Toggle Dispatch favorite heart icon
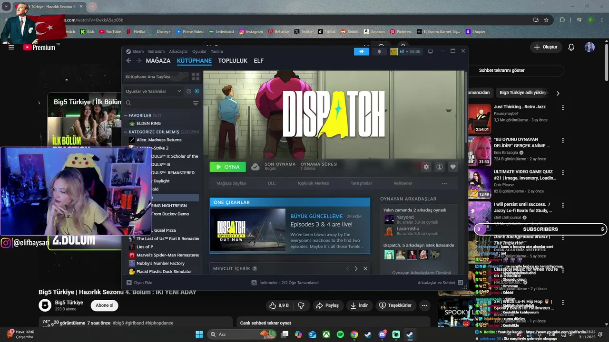Image resolution: width=609 pixels, height=342 pixels. pyautogui.click(x=453, y=167)
